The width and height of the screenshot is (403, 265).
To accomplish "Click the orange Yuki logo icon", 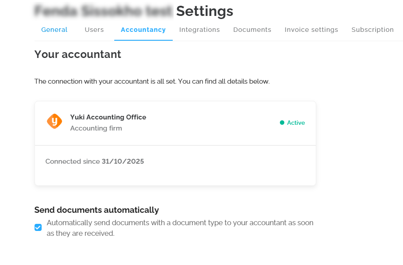I will pos(54,121).
